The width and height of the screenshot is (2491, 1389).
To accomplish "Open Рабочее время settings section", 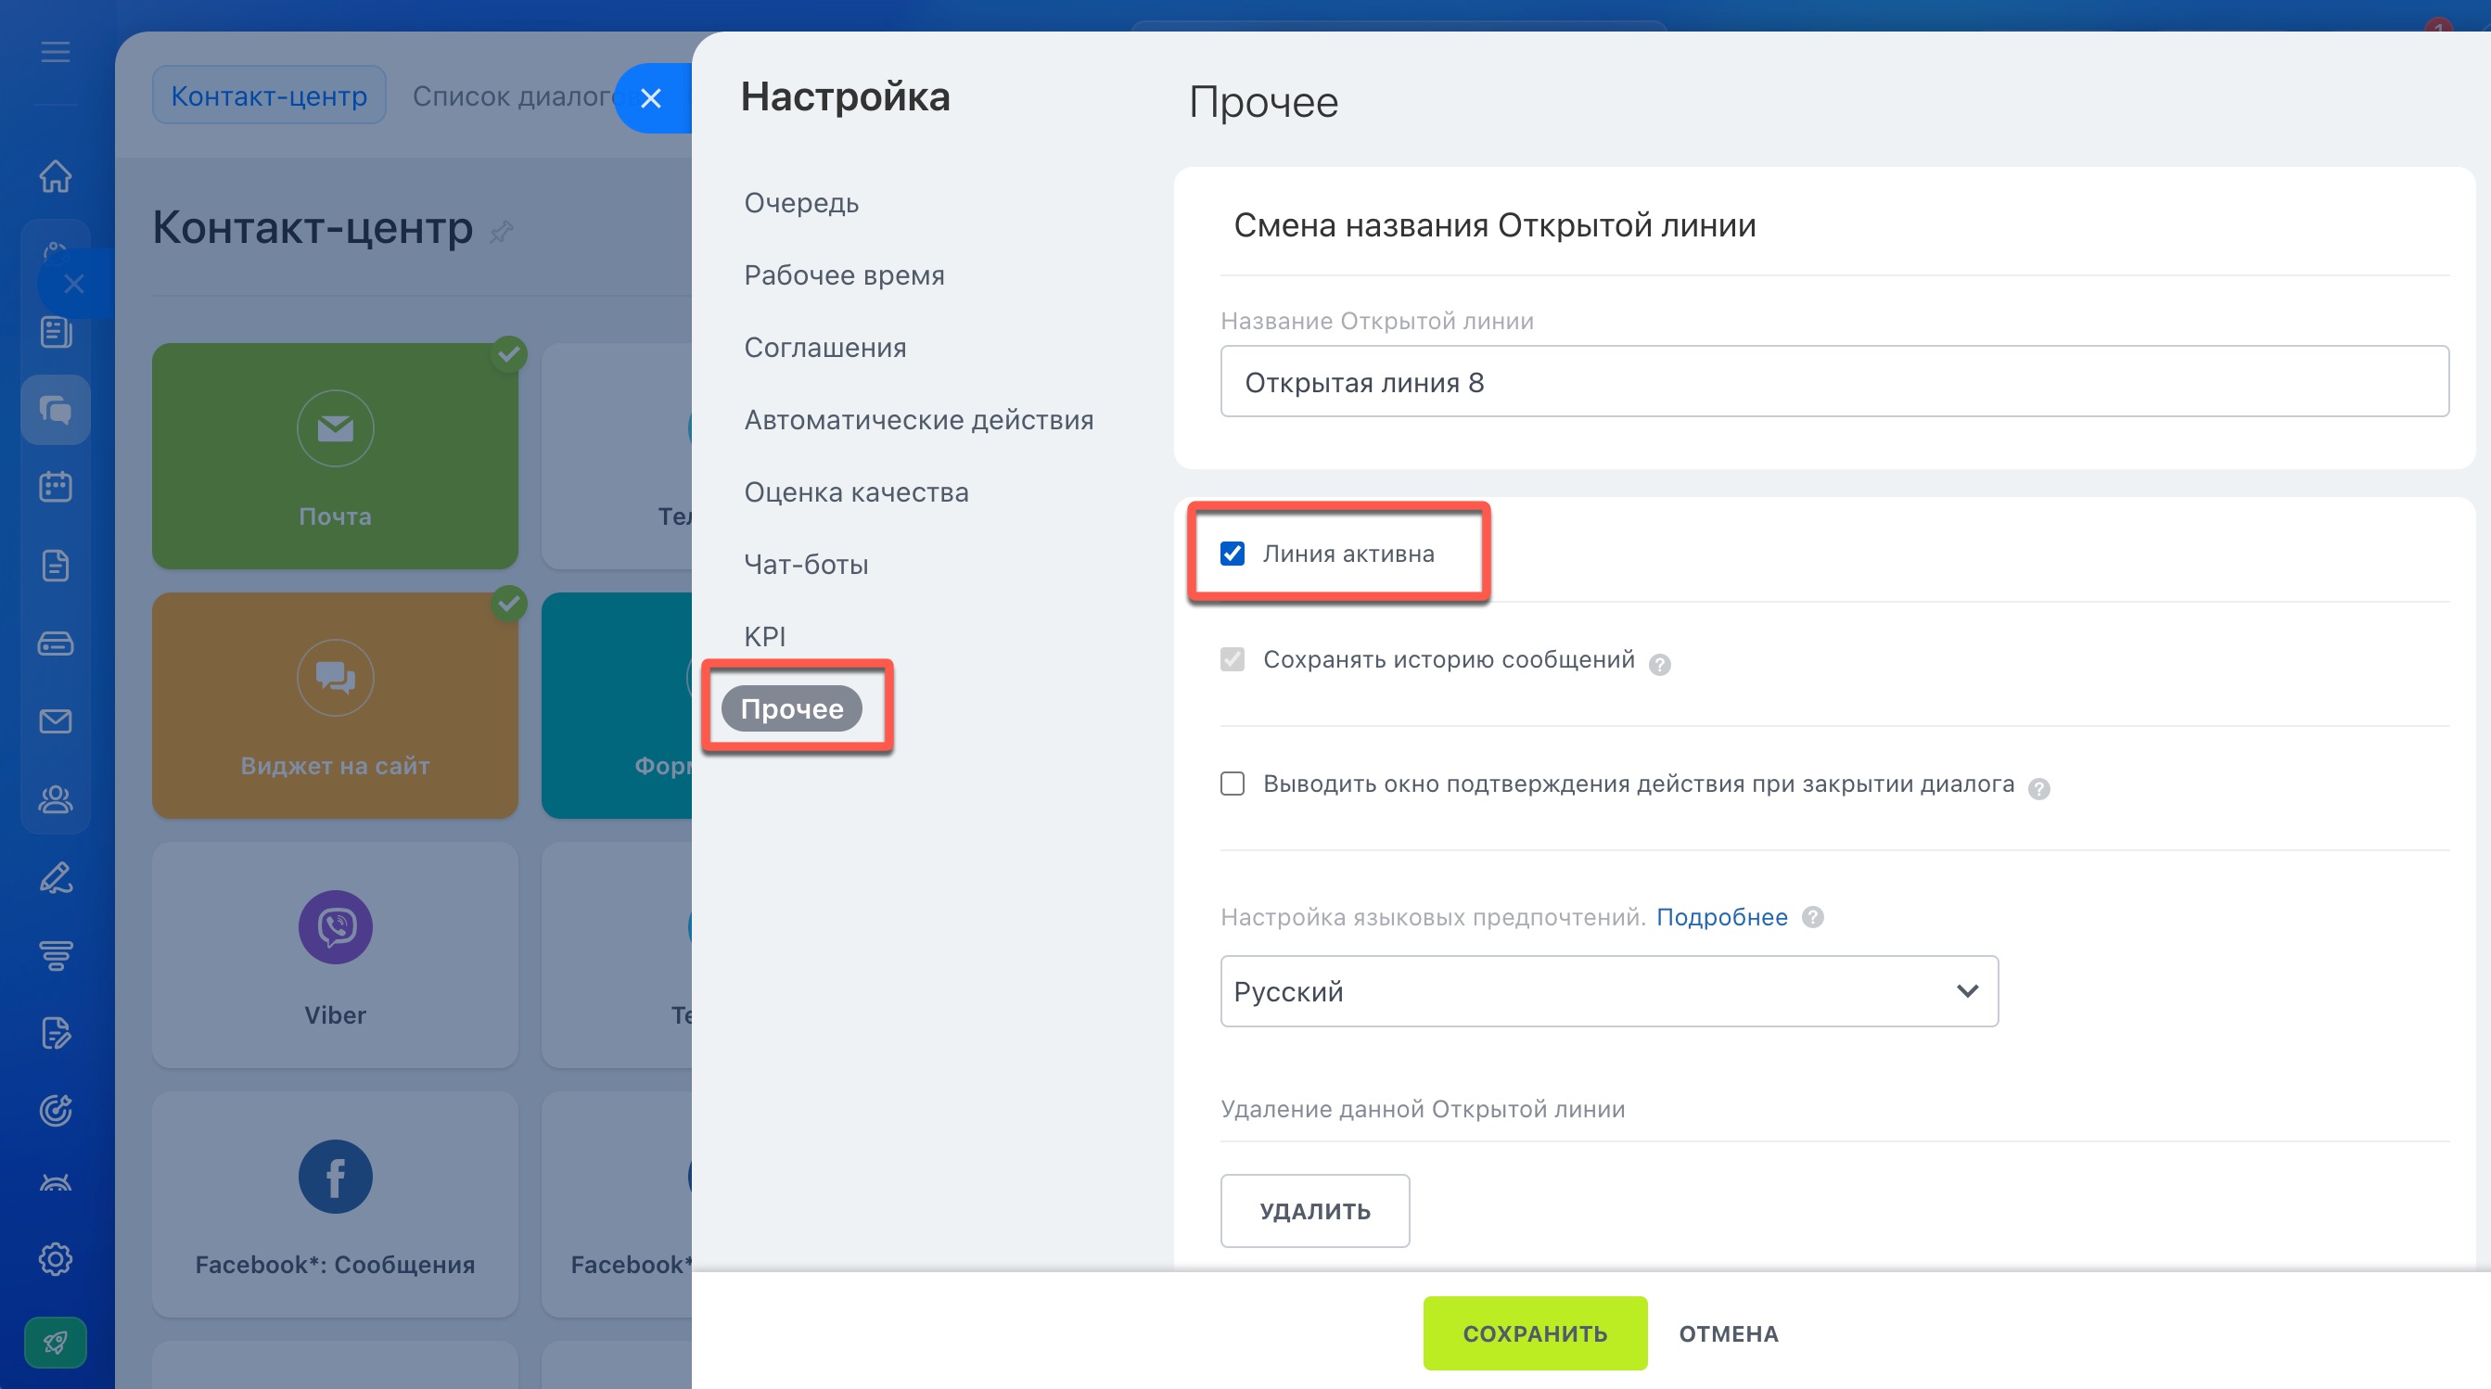I will coord(844,275).
